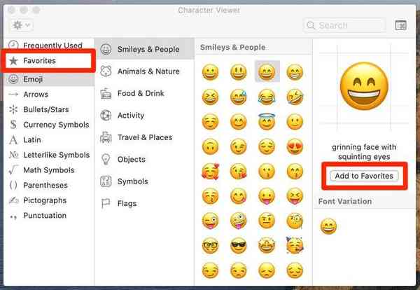Select the Objects lightbulb icon
The height and width of the screenshot is (290, 420).
106,160
